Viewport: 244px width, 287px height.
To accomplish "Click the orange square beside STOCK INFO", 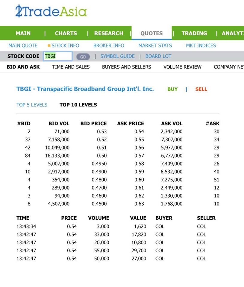I will [49, 45].
